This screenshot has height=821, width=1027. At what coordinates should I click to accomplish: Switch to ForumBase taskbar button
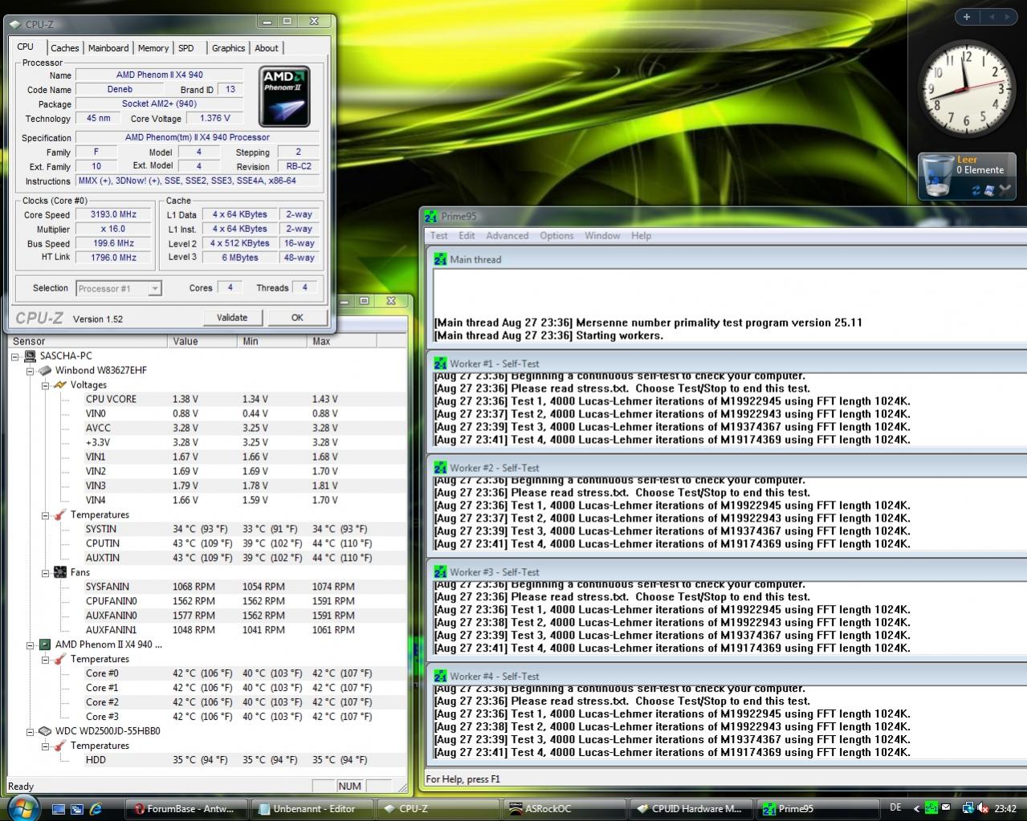tap(188, 808)
